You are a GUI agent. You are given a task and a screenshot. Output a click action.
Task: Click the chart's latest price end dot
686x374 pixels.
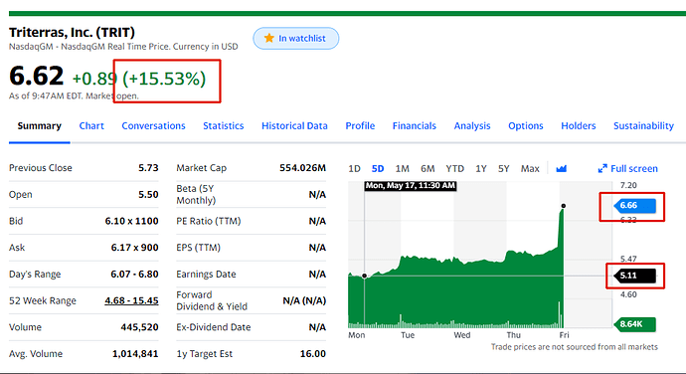click(x=564, y=206)
